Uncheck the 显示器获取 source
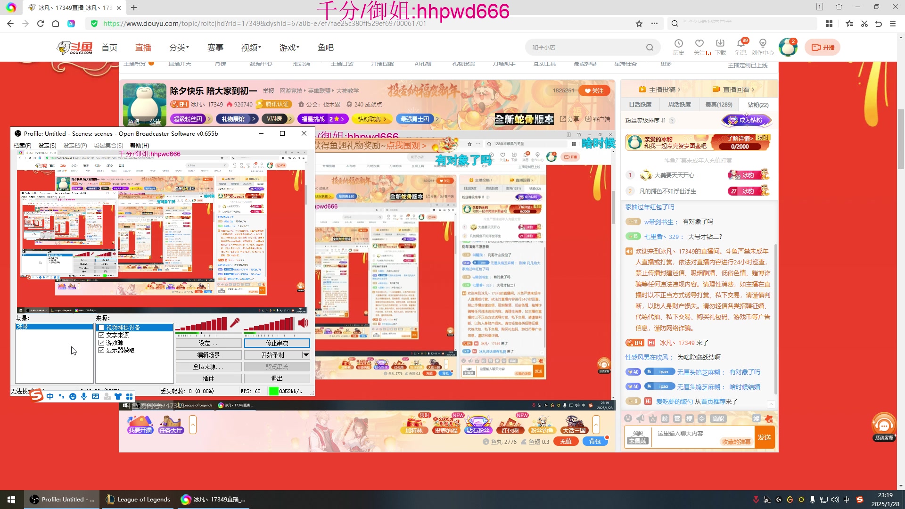 coord(101,350)
